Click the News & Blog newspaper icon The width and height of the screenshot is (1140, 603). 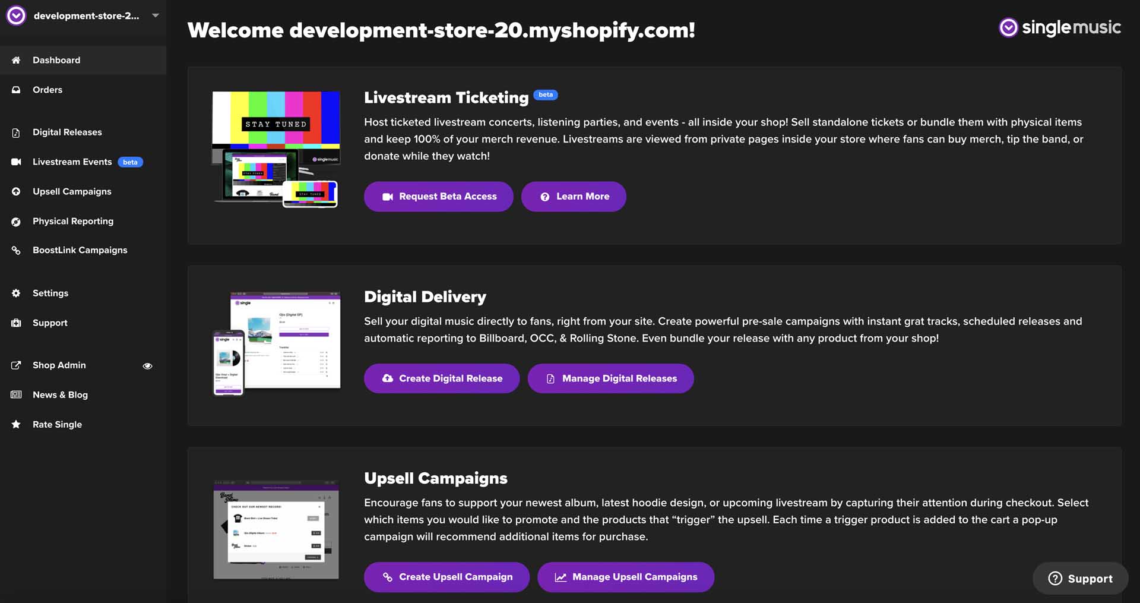[16, 394]
